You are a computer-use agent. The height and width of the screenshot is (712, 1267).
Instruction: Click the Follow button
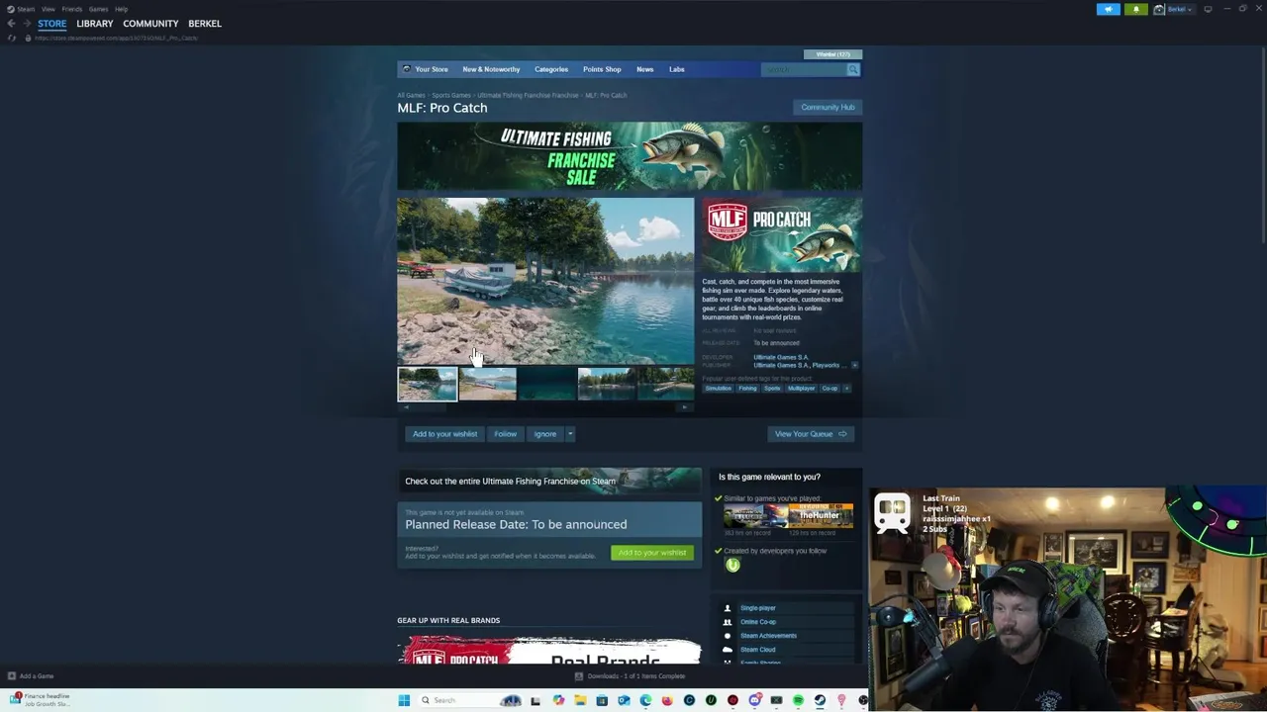(506, 434)
